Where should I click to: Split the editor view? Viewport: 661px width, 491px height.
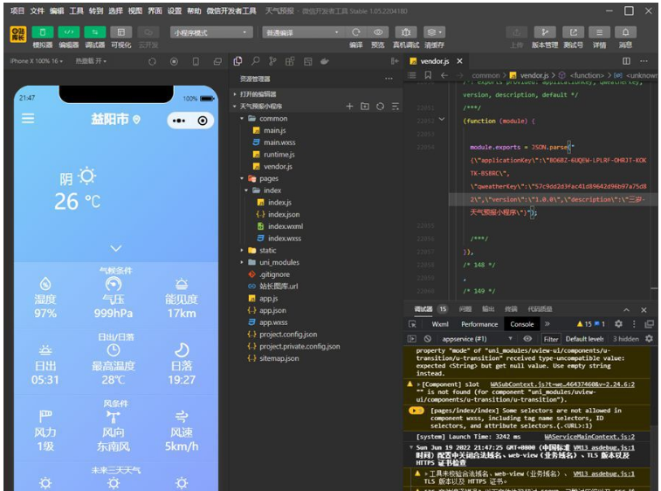(626, 61)
